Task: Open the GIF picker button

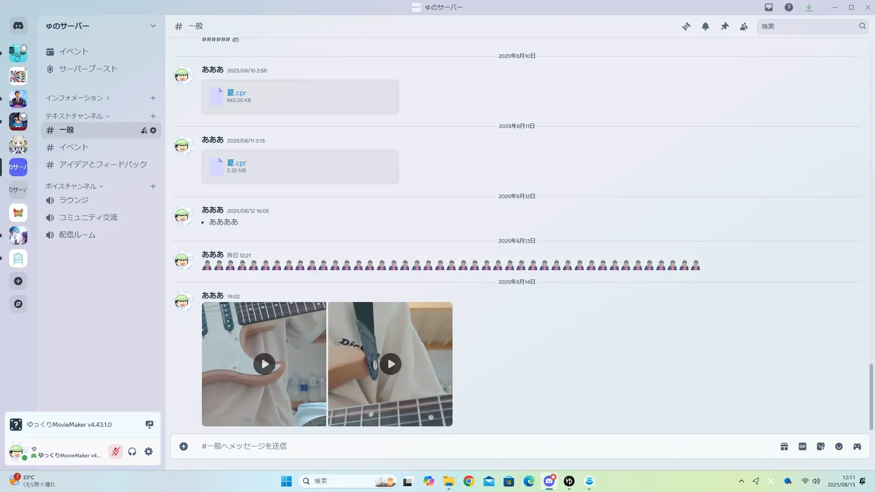Action: [803, 446]
